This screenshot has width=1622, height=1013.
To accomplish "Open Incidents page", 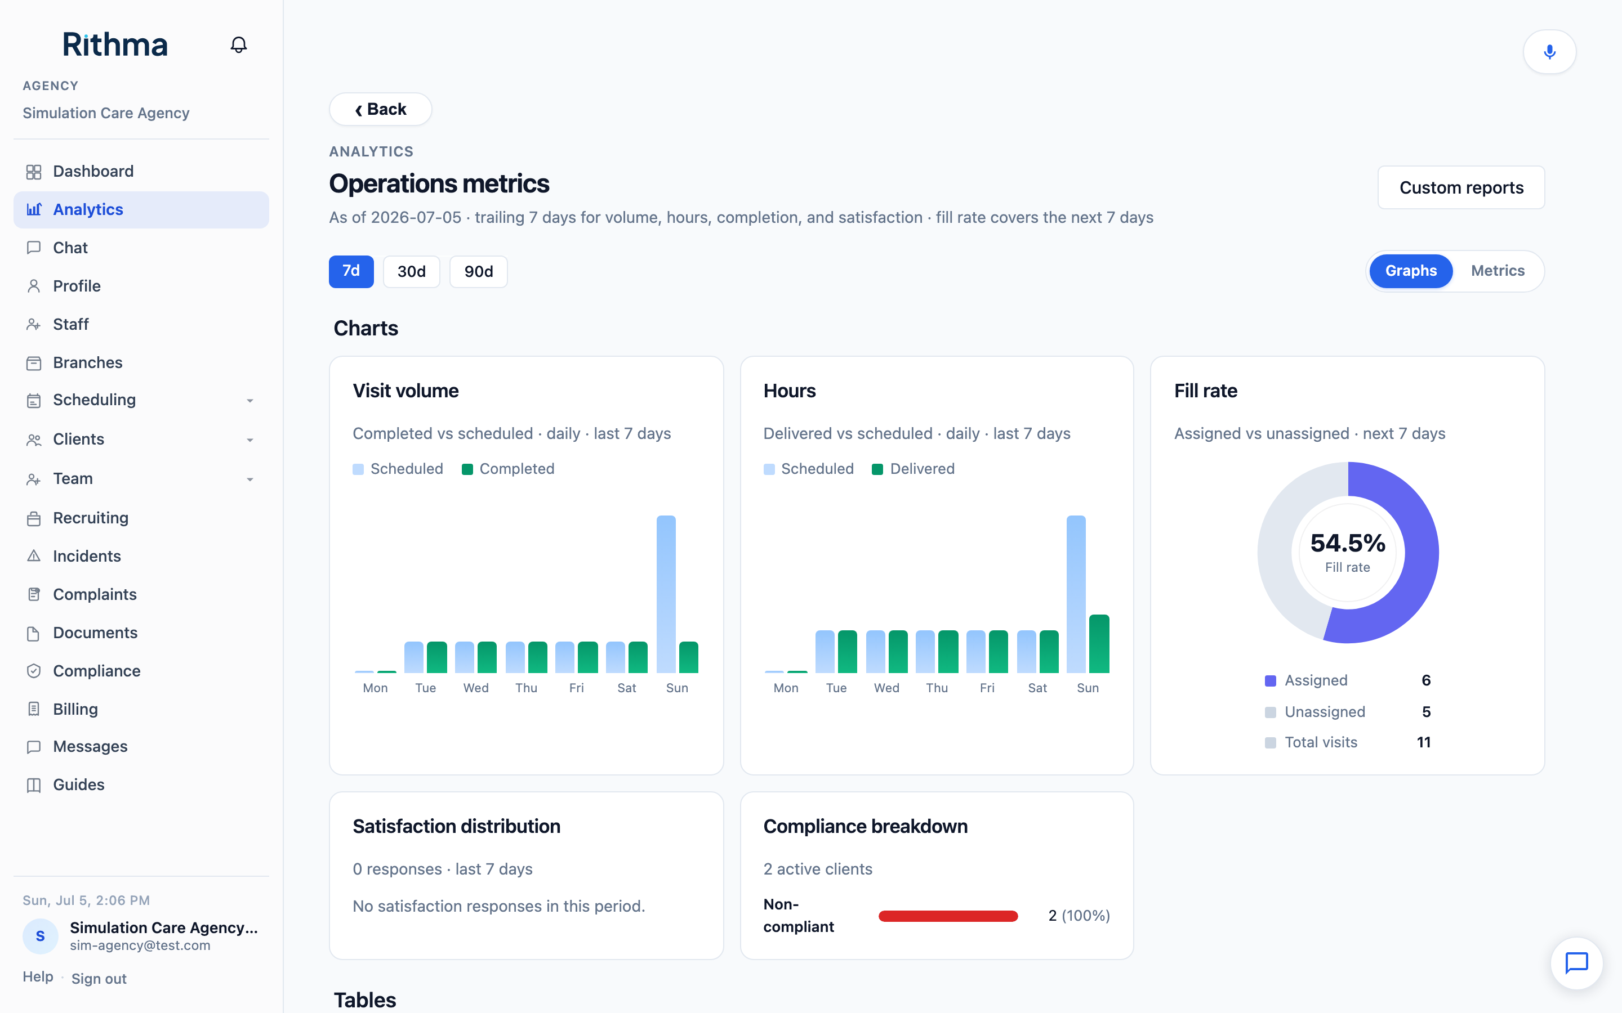I will [x=141, y=556].
